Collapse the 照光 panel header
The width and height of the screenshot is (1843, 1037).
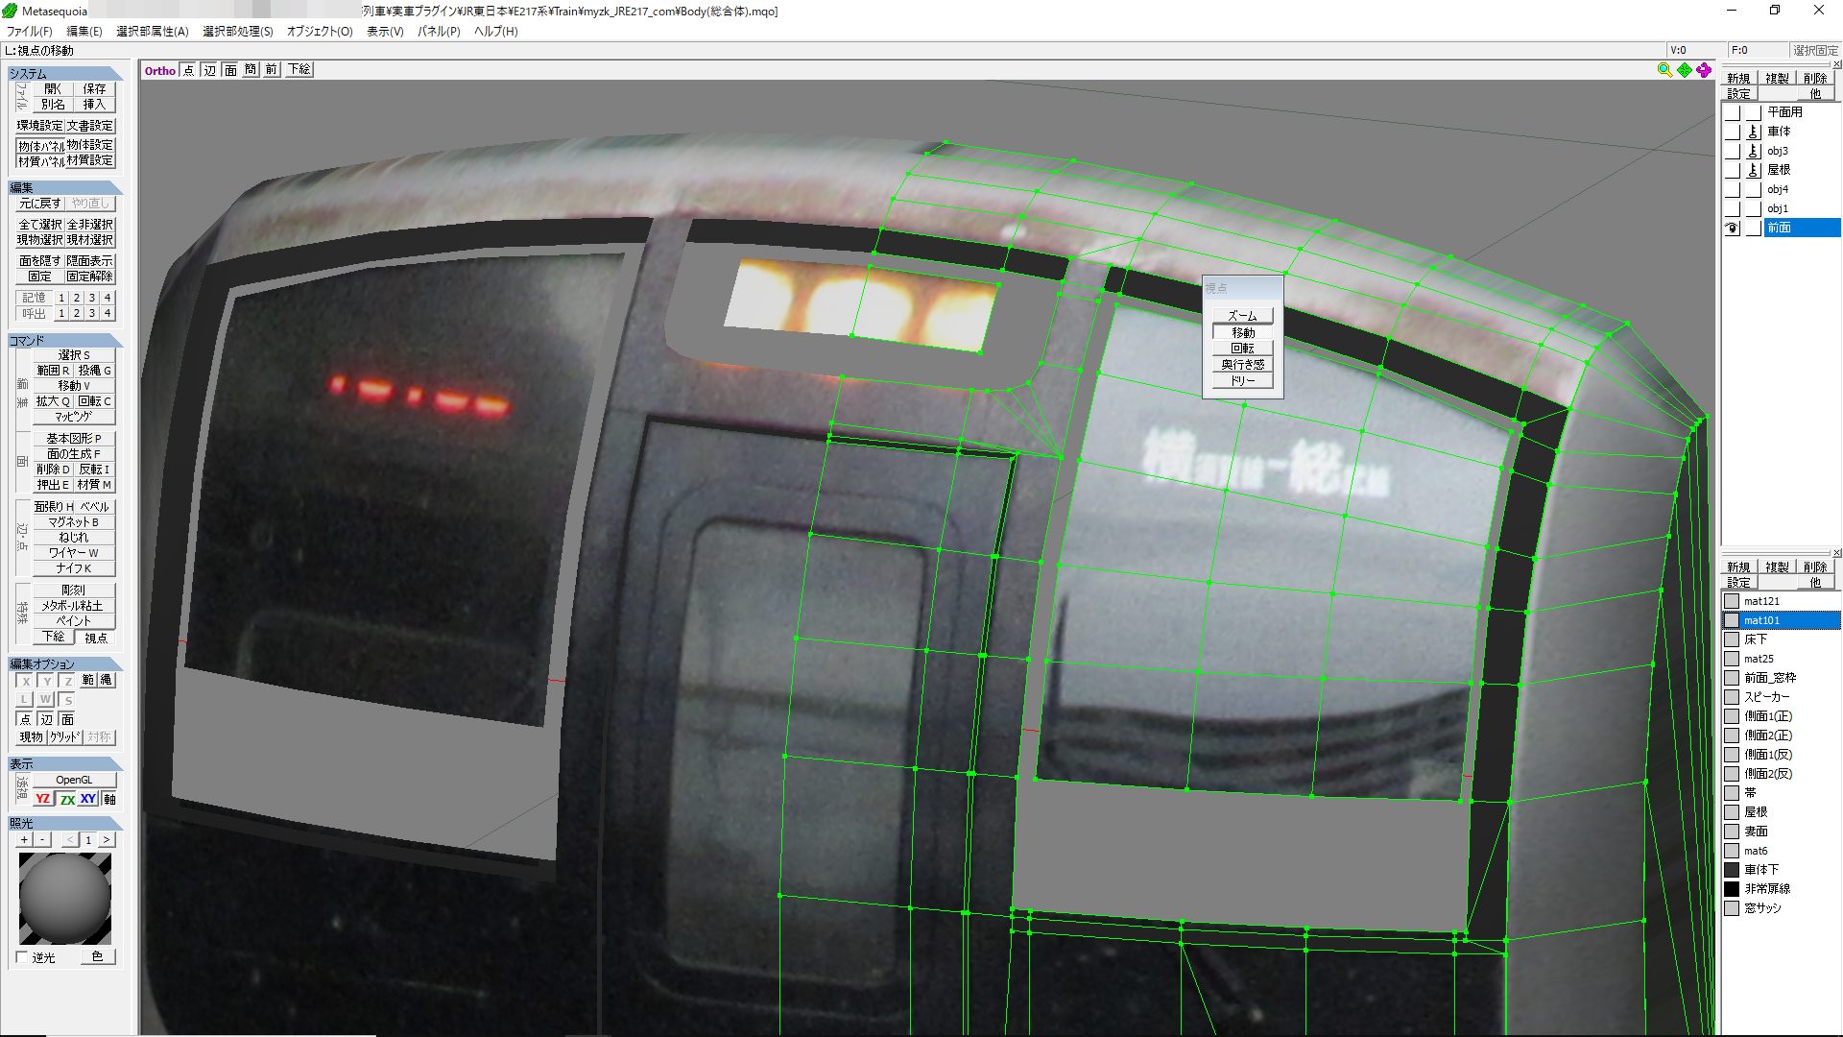[x=64, y=824]
